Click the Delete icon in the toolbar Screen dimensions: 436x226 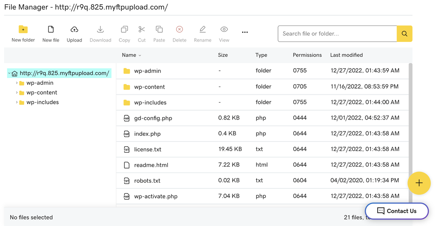[x=179, y=29]
